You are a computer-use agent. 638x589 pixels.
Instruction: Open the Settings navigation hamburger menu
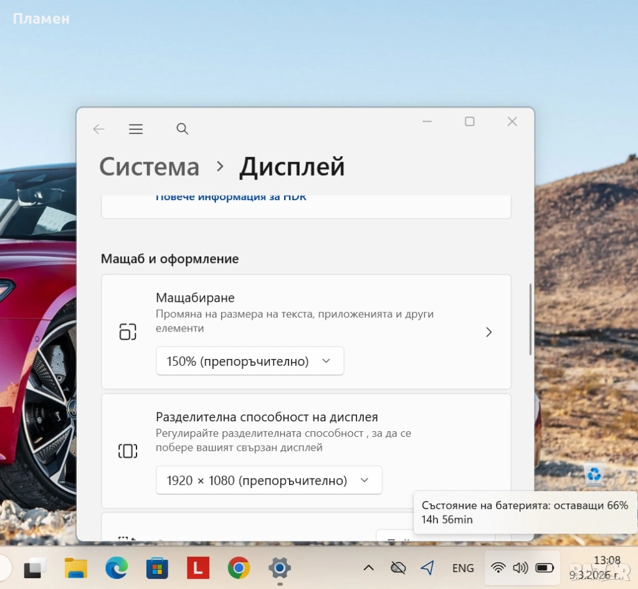click(136, 129)
